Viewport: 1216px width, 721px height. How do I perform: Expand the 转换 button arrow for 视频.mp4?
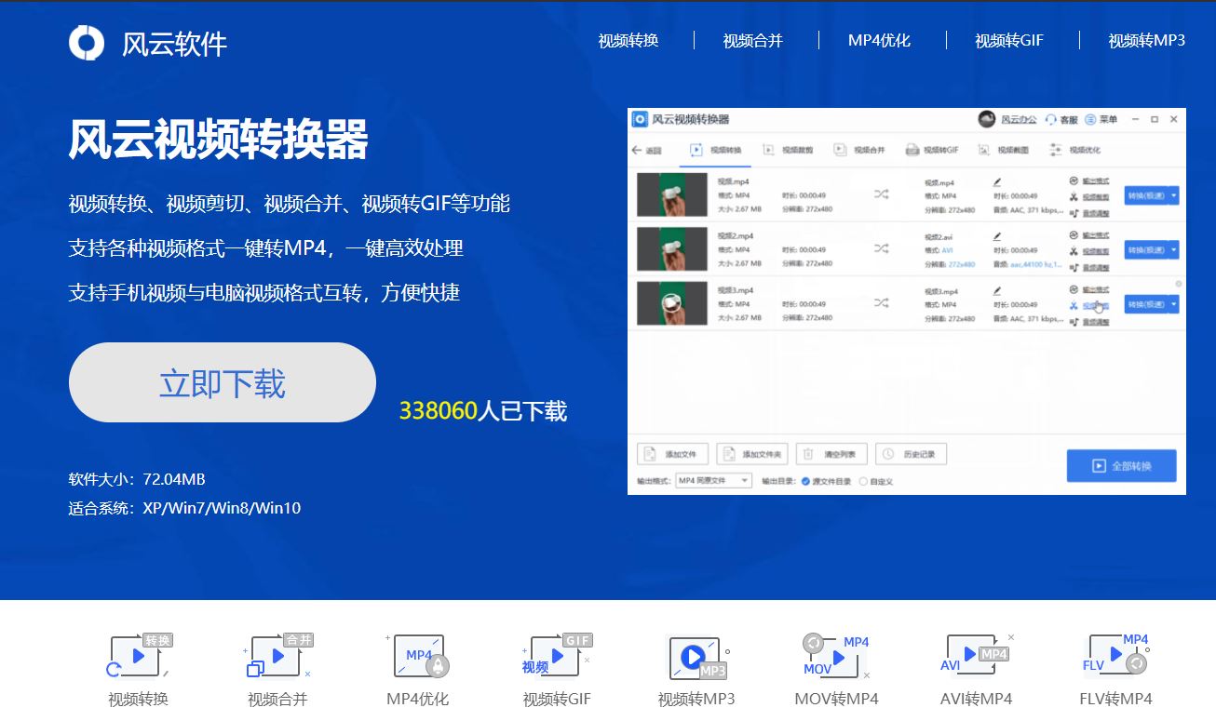[x=1174, y=196]
